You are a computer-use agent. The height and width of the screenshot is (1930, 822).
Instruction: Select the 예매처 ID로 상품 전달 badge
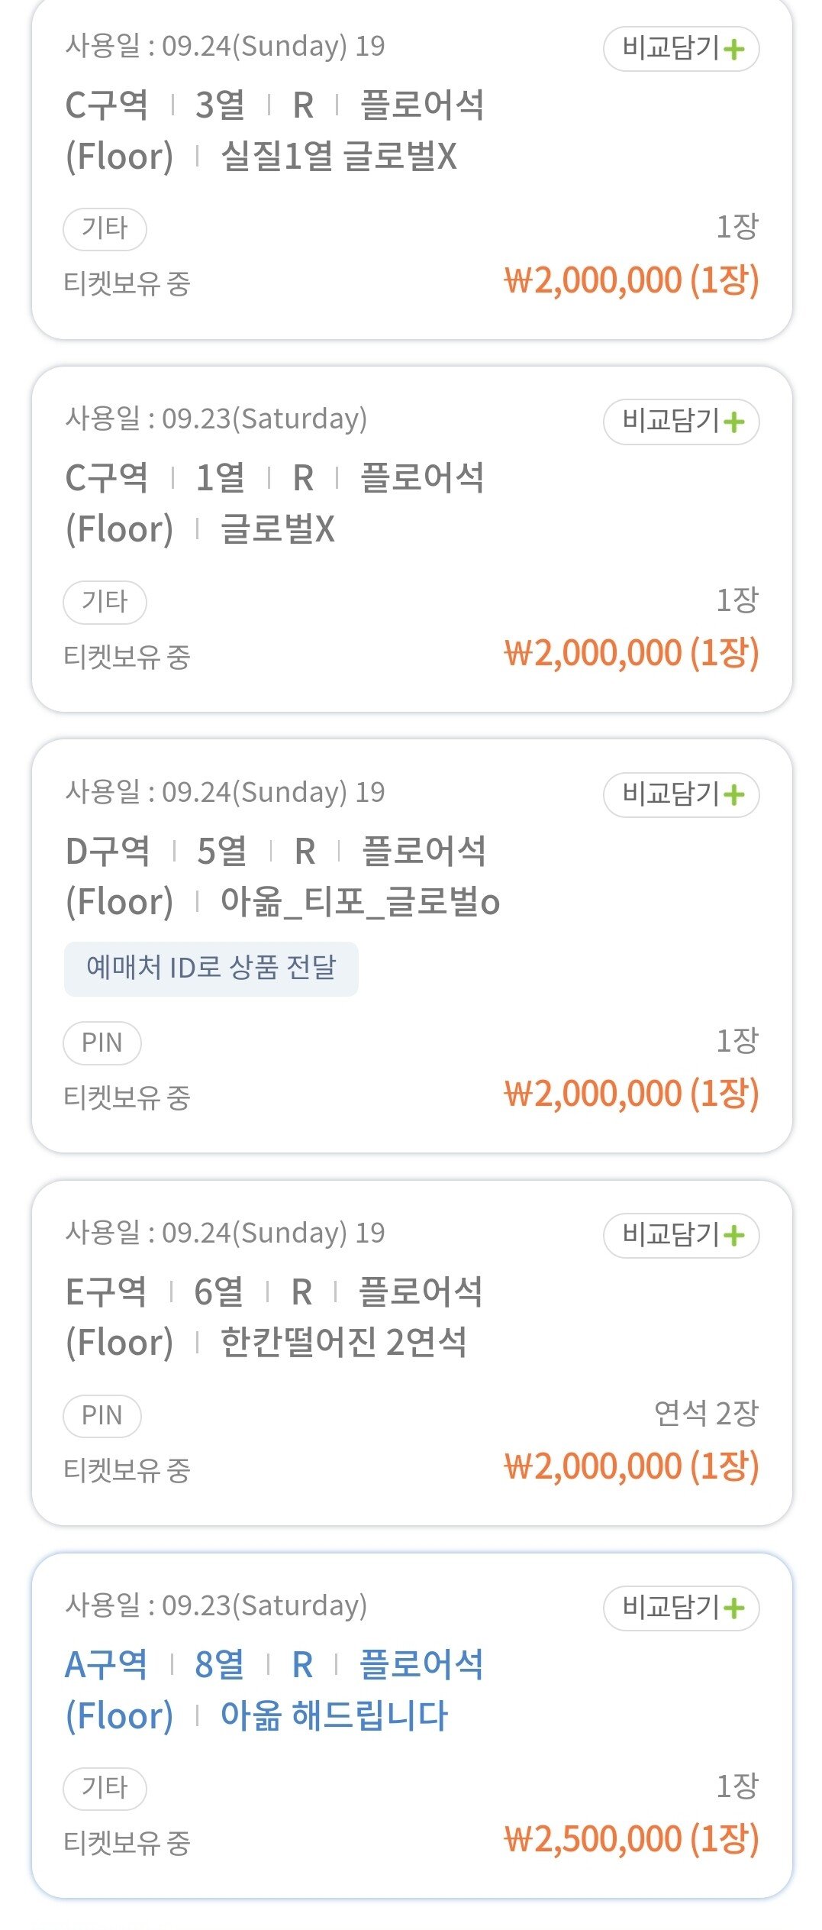pyautogui.click(x=211, y=968)
